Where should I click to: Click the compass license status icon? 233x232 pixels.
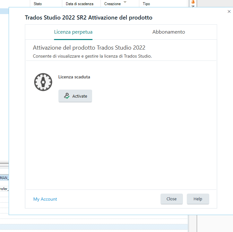pos(43,82)
